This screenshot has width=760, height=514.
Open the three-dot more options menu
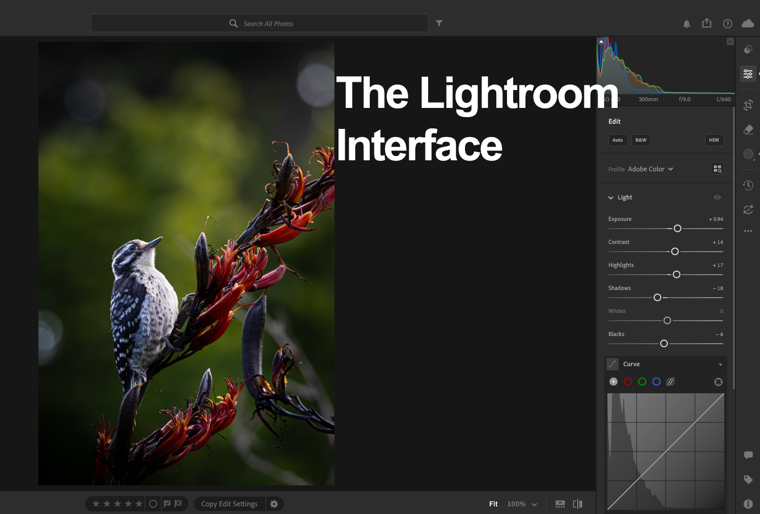pos(748,231)
